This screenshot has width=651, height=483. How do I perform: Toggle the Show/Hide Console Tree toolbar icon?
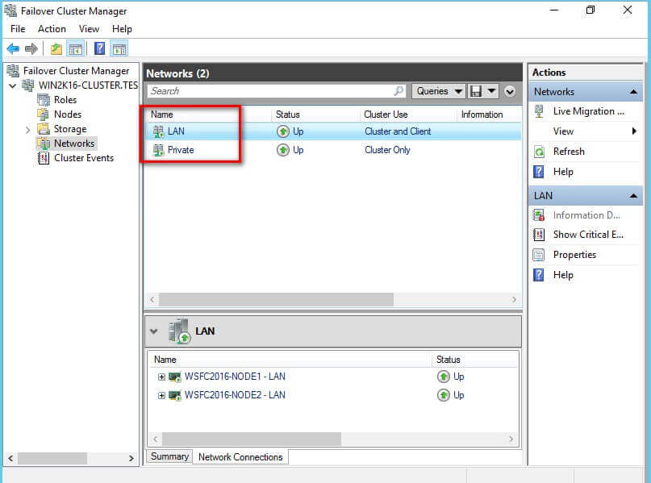76,49
